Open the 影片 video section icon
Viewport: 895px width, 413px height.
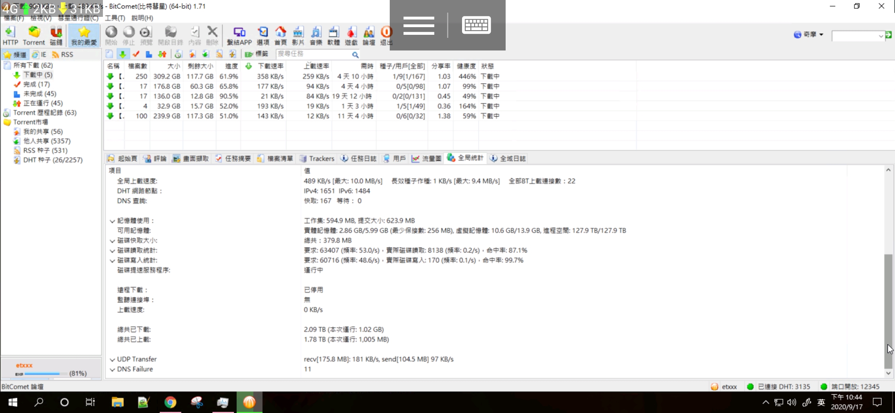[298, 36]
